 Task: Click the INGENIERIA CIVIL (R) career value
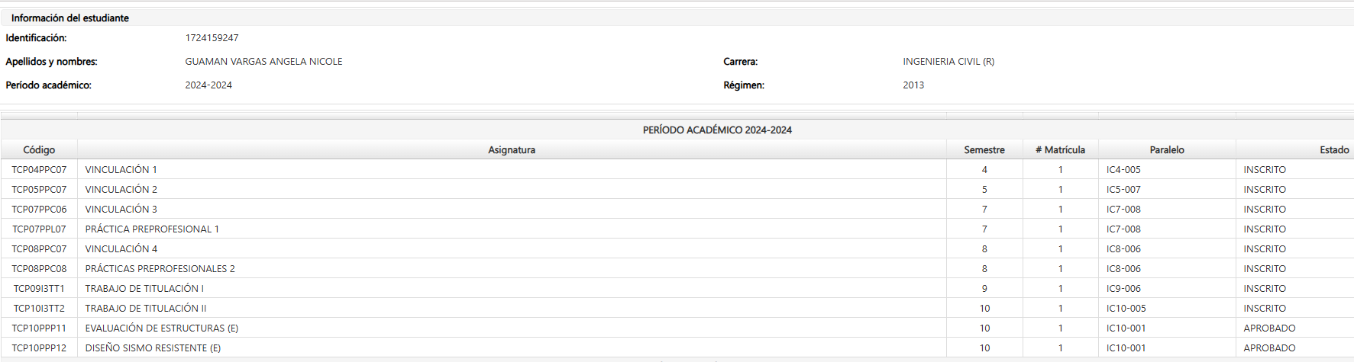pyautogui.click(x=948, y=62)
